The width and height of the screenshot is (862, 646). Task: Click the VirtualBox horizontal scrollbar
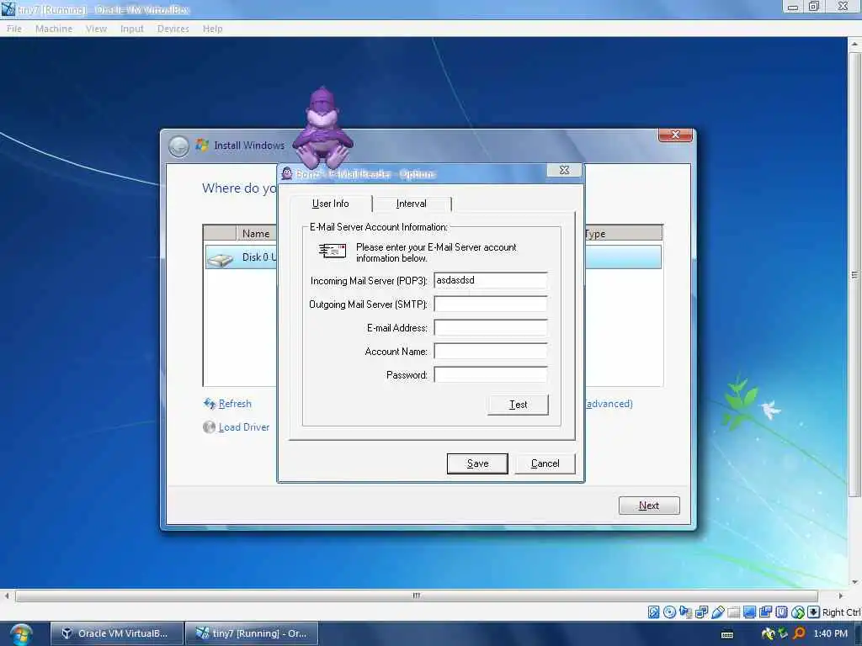click(x=416, y=596)
